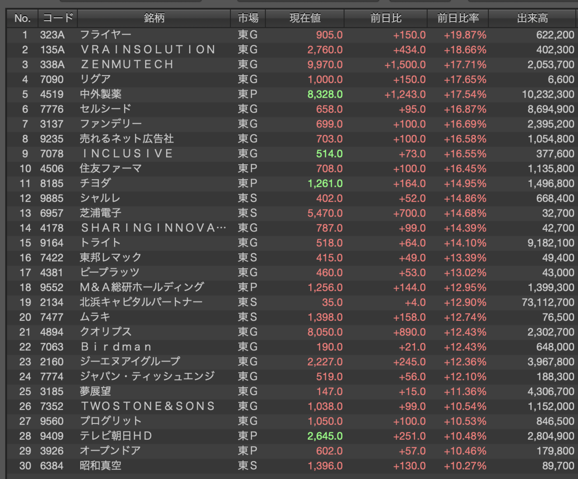This screenshot has width=578, height=479.
Task: Click the price 1,261.0
Action: click(x=325, y=183)
